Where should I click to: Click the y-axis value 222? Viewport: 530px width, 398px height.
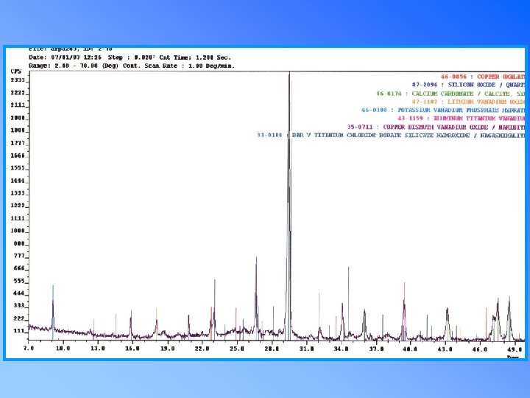[x=20, y=318]
